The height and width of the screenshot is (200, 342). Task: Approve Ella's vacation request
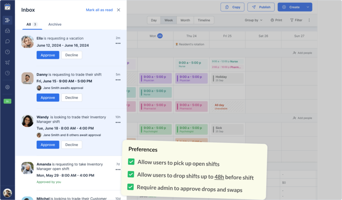pos(47,55)
